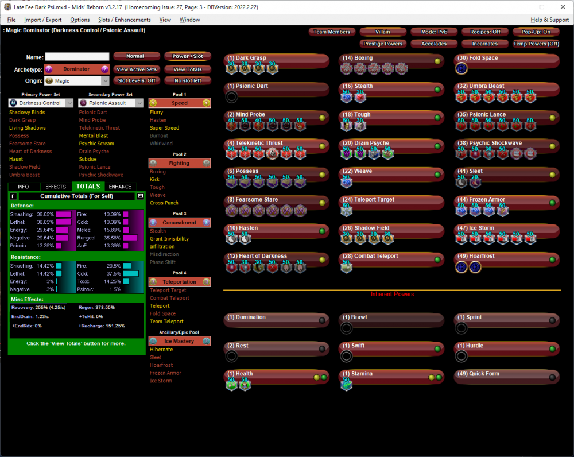Open the Slots / Enhancements menu

[125, 20]
